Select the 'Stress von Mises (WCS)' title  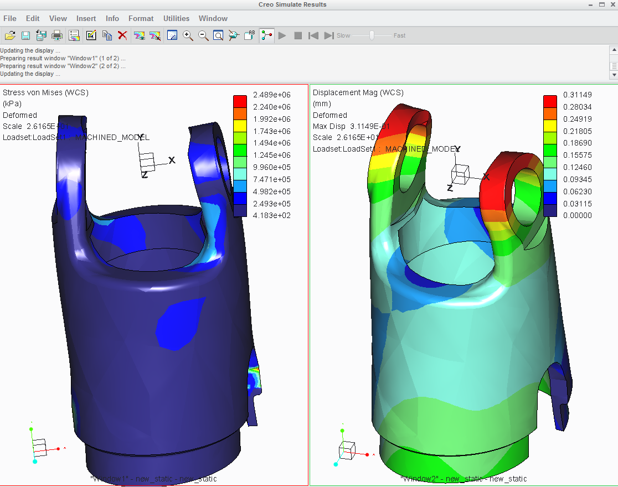[x=46, y=92]
